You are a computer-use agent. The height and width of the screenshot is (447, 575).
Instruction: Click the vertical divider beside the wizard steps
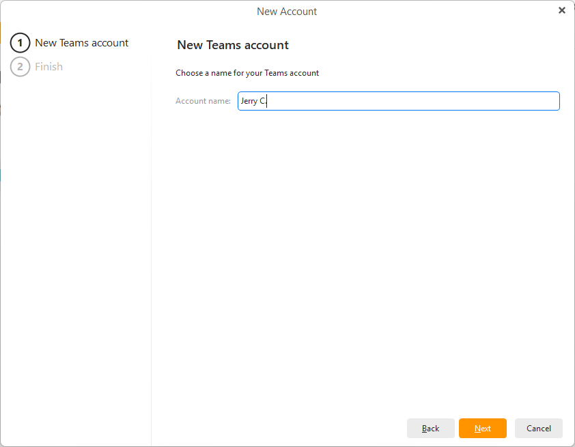(151, 239)
